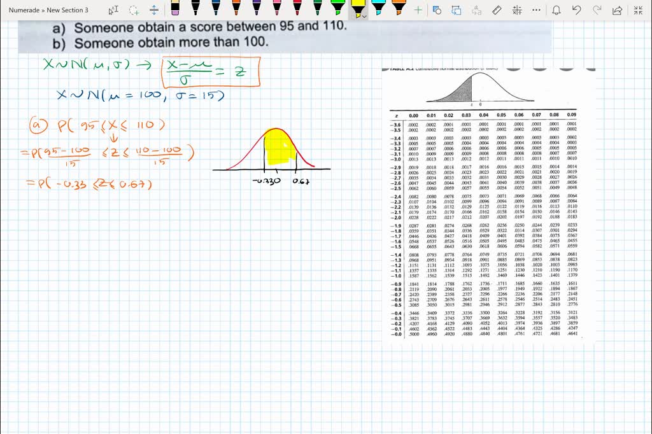
Task: Open the yellow highlighter options chevron
Action: tap(365, 15)
